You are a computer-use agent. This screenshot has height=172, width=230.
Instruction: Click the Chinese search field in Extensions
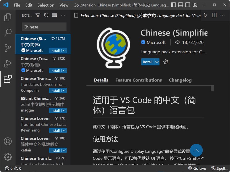point(44,27)
